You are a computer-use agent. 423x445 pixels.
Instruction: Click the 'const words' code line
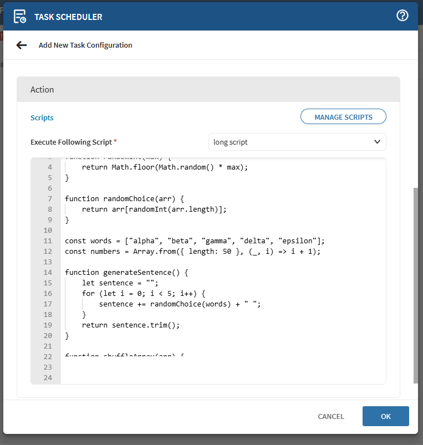coord(195,241)
